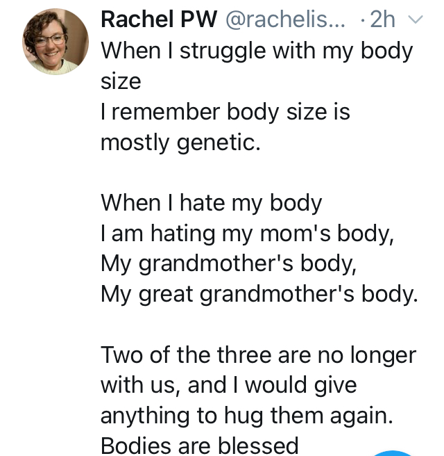This screenshot has width=444, height=456.
Task: Expand the tweet options chevron
Action: coord(415,19)
